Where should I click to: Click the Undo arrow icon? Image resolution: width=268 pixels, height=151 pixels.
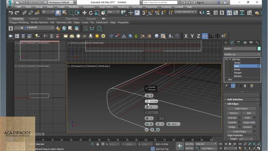click(x=10, y=13)
